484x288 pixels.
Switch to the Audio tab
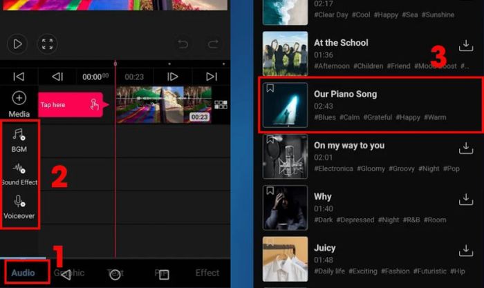click(x=24, y=273)
